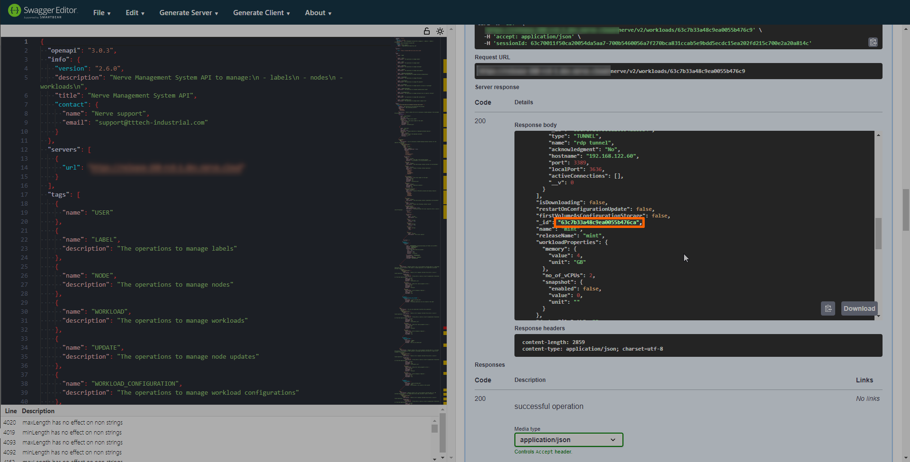Image resolution: width=910 pixels, height=462 pixels.
Task: Click the Download button
Action: pos(859,308)
